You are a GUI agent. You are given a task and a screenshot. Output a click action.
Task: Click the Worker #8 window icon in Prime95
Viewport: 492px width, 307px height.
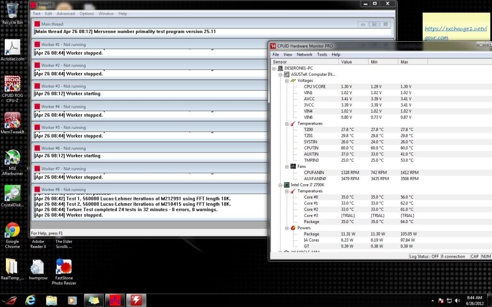(37, 189)
